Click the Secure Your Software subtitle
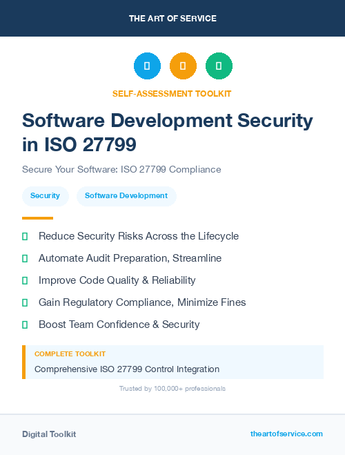This screenshot has width=345, height=455. click(121, 169)
